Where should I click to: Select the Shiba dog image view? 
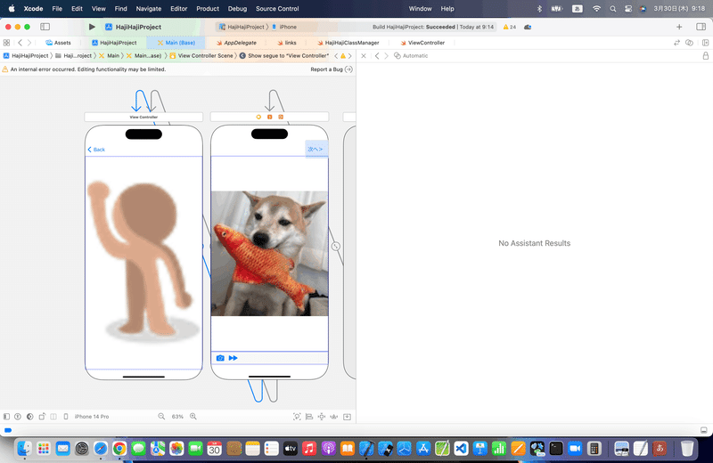click(269, 253)
